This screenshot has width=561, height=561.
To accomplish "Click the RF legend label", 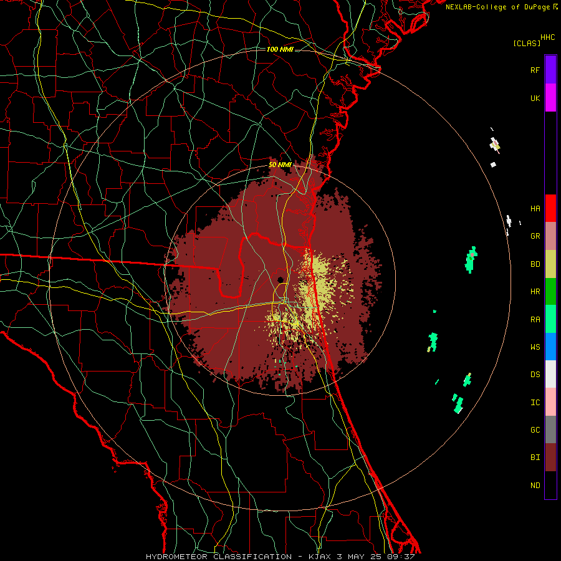I will [535, 70].
